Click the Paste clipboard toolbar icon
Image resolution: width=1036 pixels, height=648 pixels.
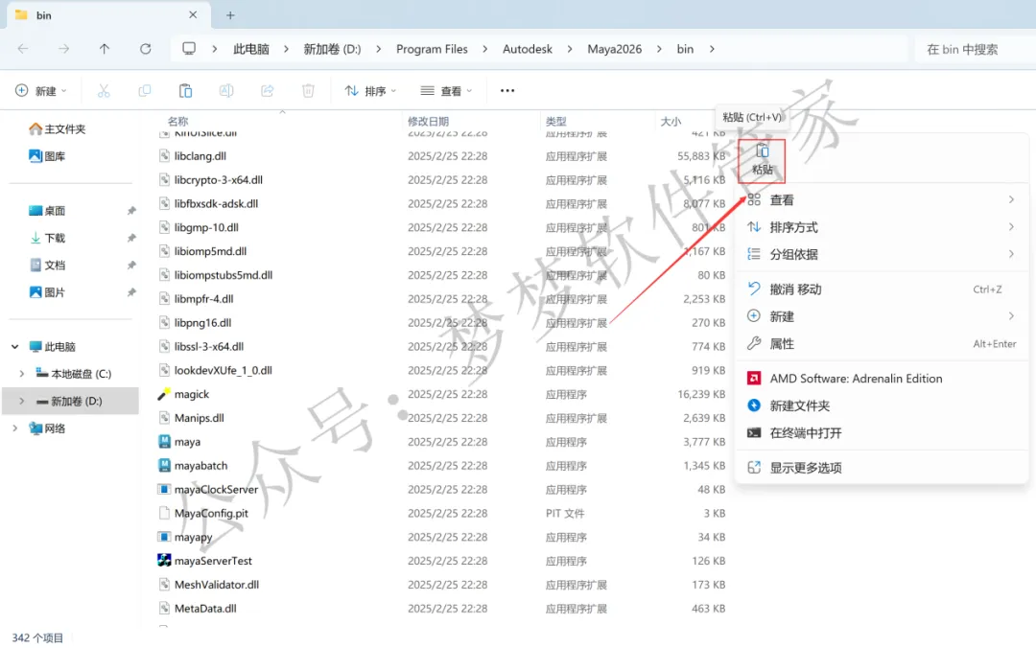(x=186, y=90)
